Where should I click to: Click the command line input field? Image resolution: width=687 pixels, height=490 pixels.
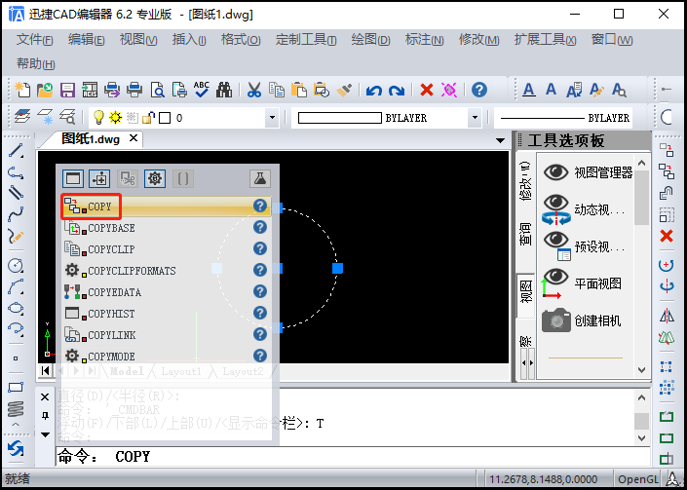pos(353,457)
